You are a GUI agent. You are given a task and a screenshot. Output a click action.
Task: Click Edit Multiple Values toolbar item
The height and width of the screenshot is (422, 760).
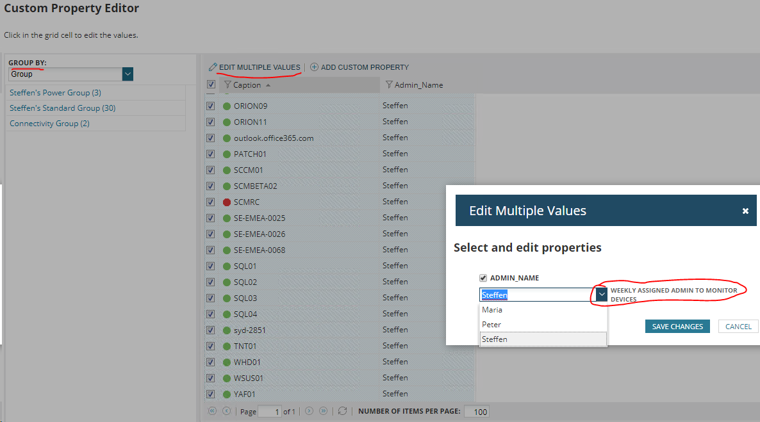click(x=254, y=67)
